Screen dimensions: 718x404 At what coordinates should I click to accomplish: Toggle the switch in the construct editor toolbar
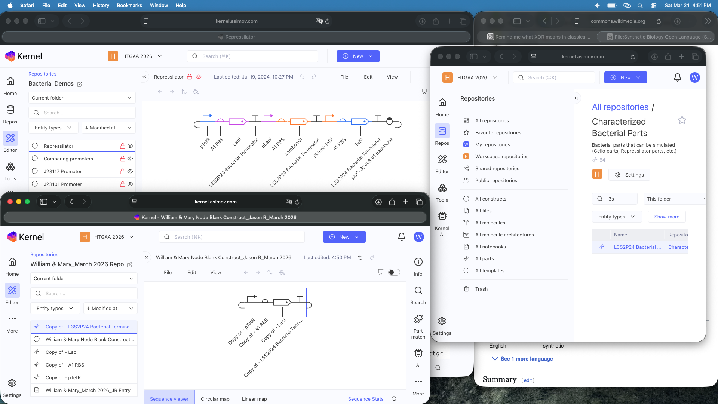[394, 272]
